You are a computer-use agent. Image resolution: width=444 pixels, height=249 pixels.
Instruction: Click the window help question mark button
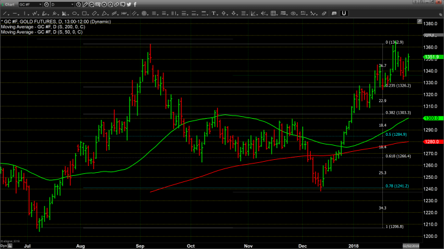click(416, 2)
